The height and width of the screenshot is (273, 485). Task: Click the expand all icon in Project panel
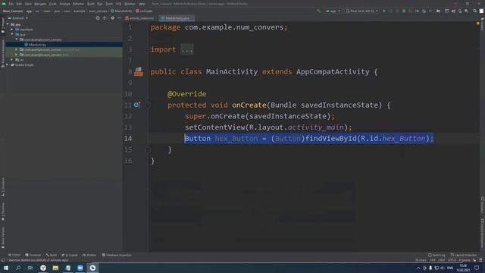click(x=105, y=18)
